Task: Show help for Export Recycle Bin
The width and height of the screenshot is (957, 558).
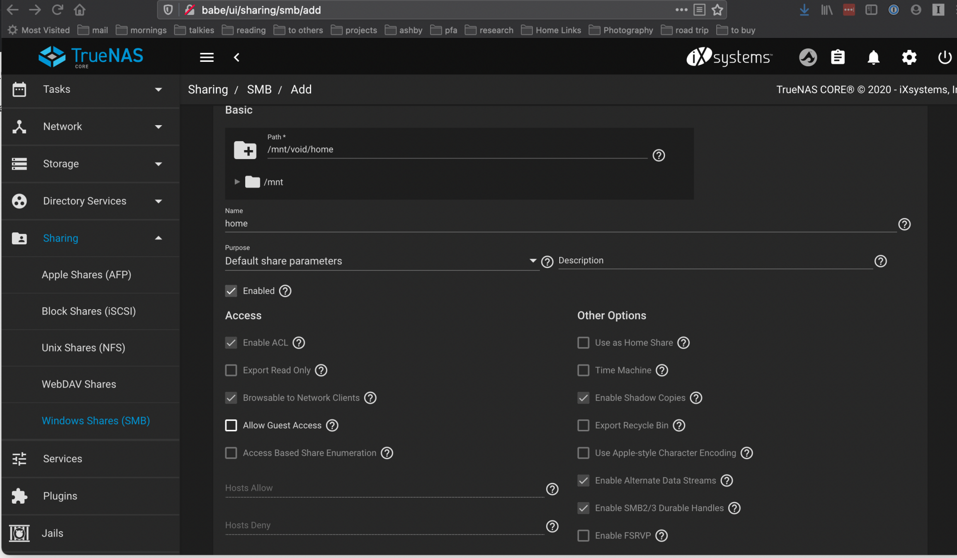Action: (x=679, y=425)
